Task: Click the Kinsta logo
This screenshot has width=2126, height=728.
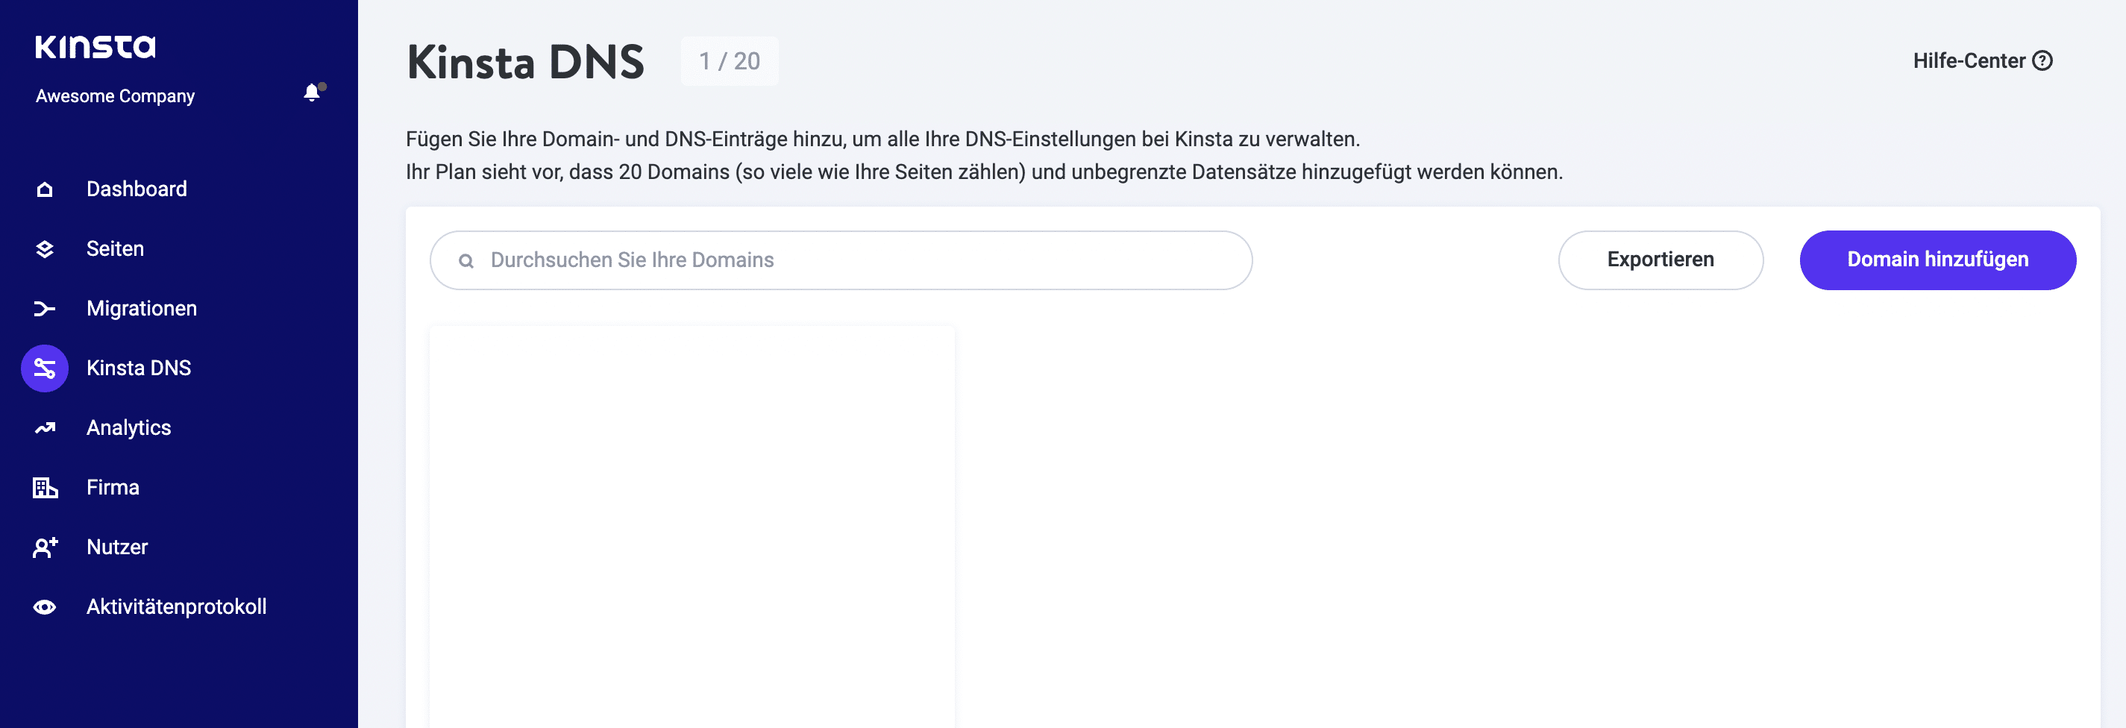Action: 95,46
